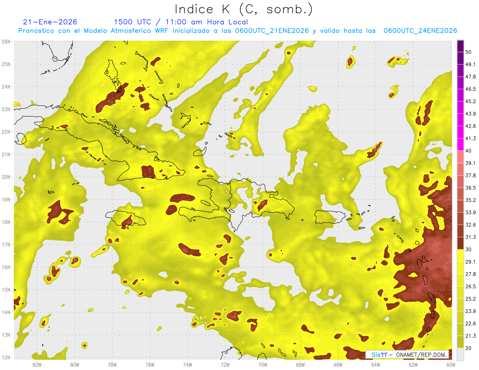
Task: Click the bright magenta colorbar swatch above 40
Action: click(460, 144)
